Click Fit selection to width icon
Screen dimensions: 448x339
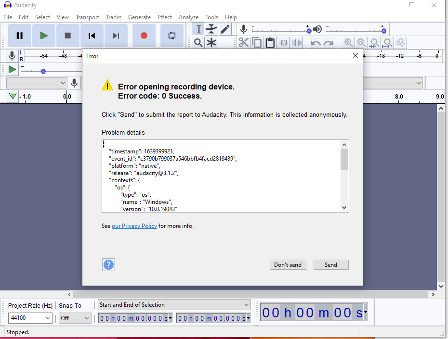coord(374,43)
